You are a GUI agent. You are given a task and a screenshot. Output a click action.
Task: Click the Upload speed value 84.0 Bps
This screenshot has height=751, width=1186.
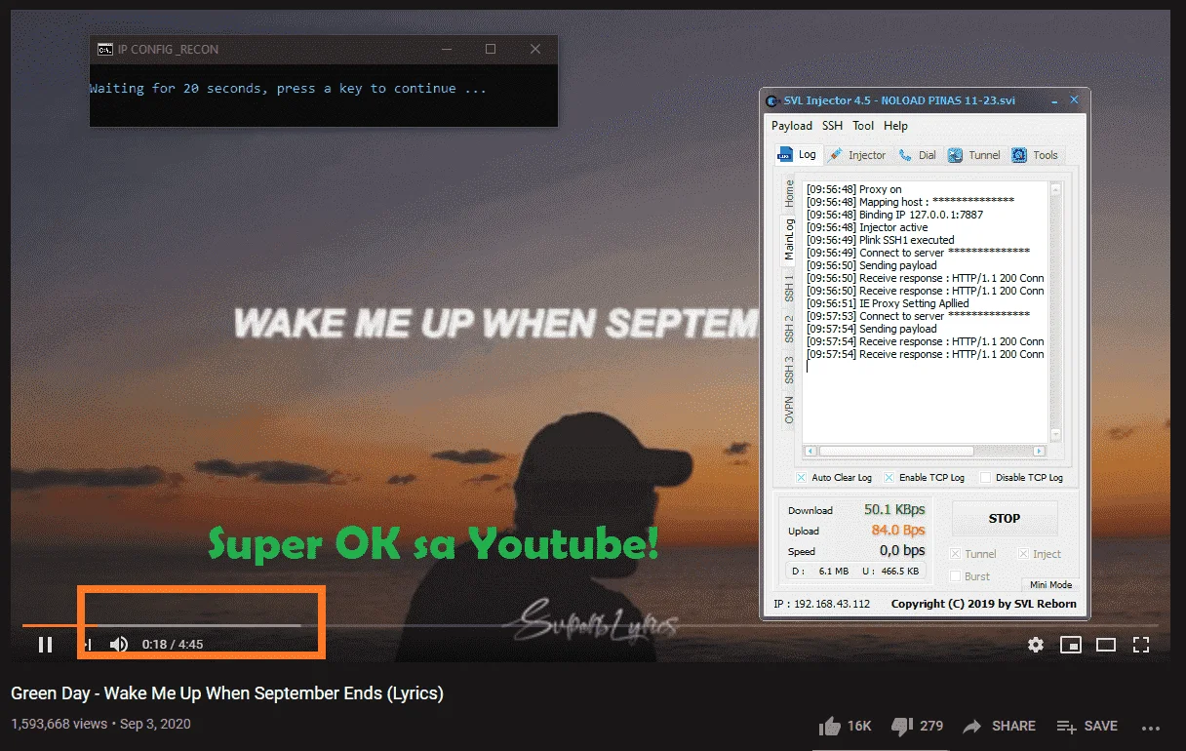coord(897,531)
